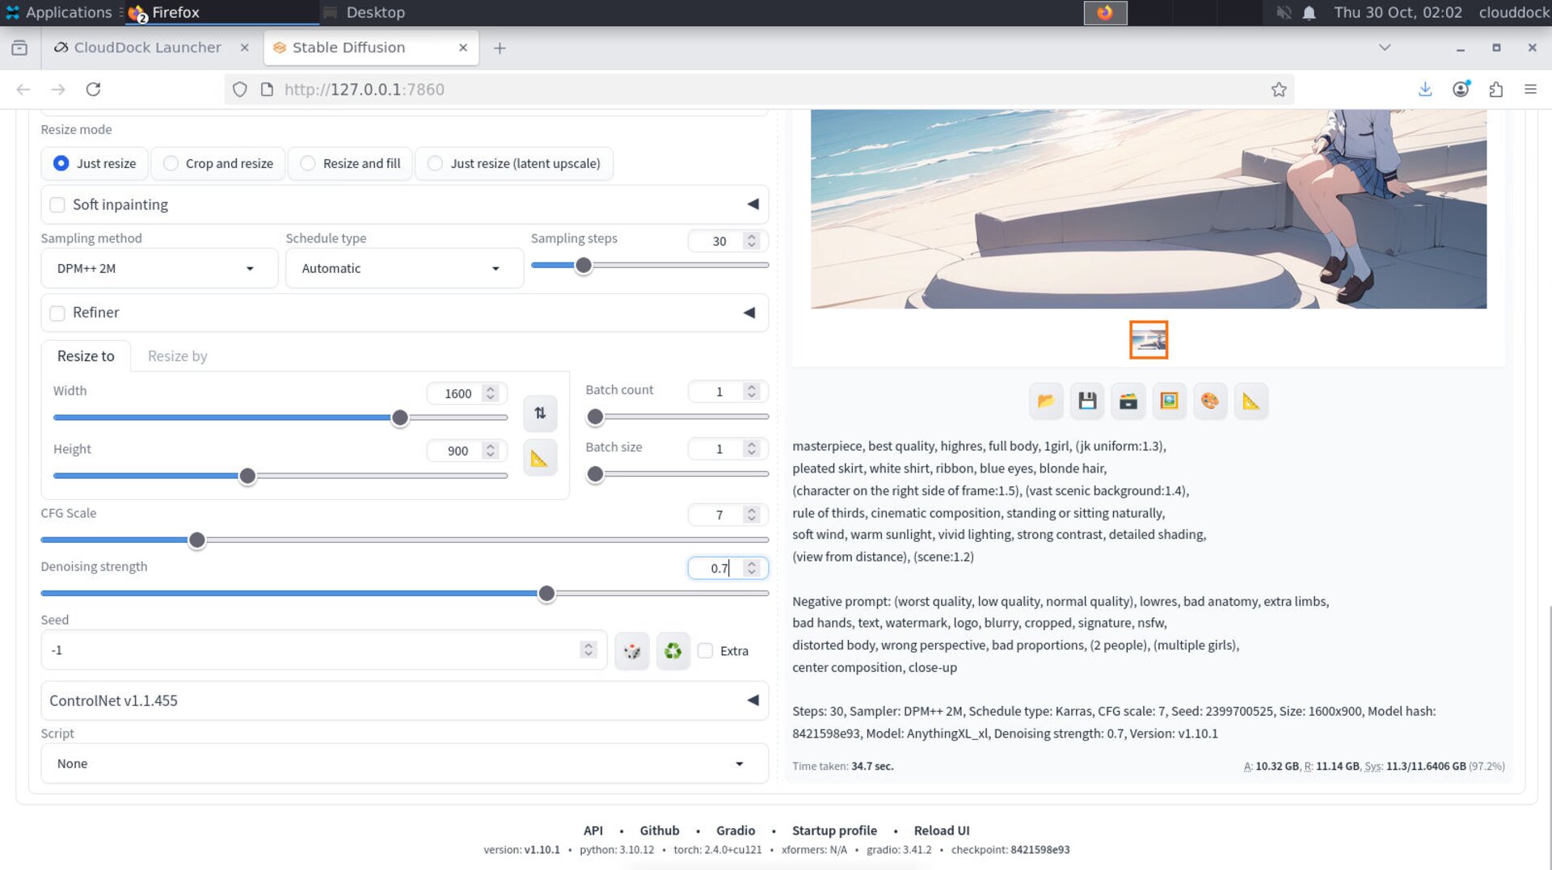Click the zip archive icon under the gallery
The height and width of the screenshot is (870, 1552).
point(1128,401)
